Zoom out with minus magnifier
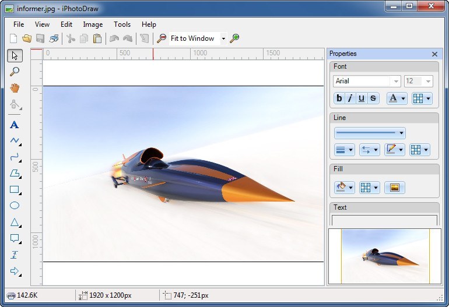The image size is (449, 307). [161, 38]
